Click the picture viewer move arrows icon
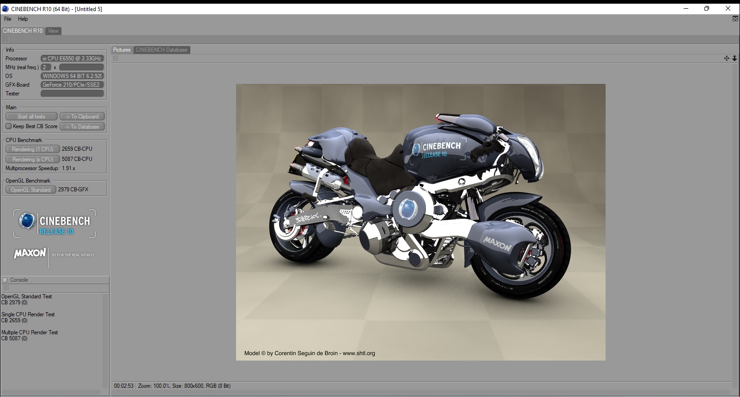The height and width of the screenshot is (397, 740). click(x=727, y=59)
